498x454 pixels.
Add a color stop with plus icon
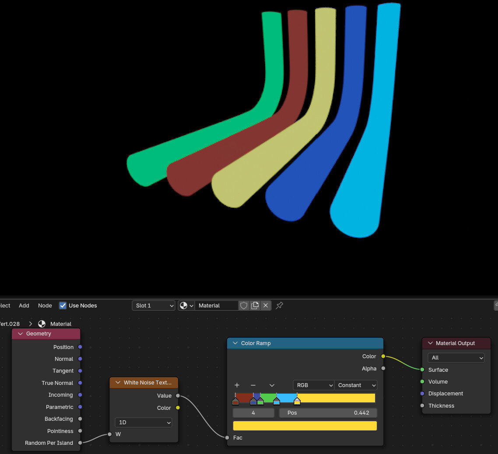click(x=237, y=385)
